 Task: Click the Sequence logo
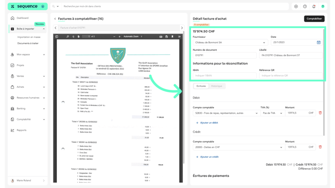[28, 6]
